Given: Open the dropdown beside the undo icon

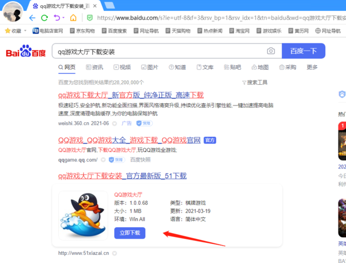Looking at the screenshot, I should [63, 17].
